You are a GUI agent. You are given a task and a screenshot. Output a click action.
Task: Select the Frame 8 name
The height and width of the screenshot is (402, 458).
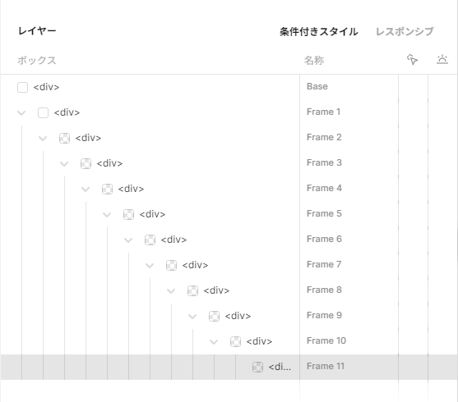(x=324, y=290)
